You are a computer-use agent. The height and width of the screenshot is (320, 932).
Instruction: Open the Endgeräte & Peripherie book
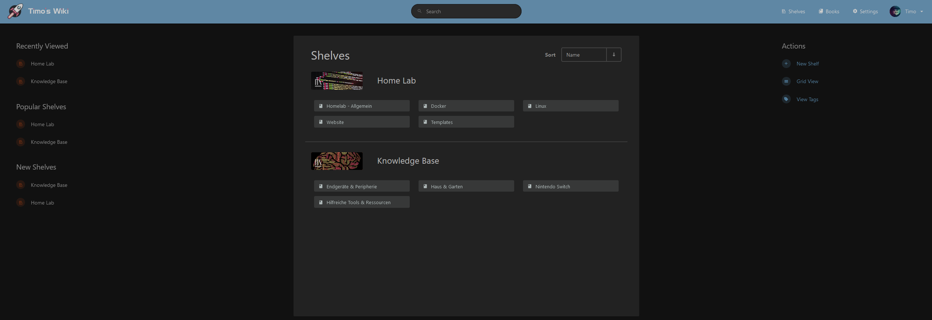coord(362,186)
